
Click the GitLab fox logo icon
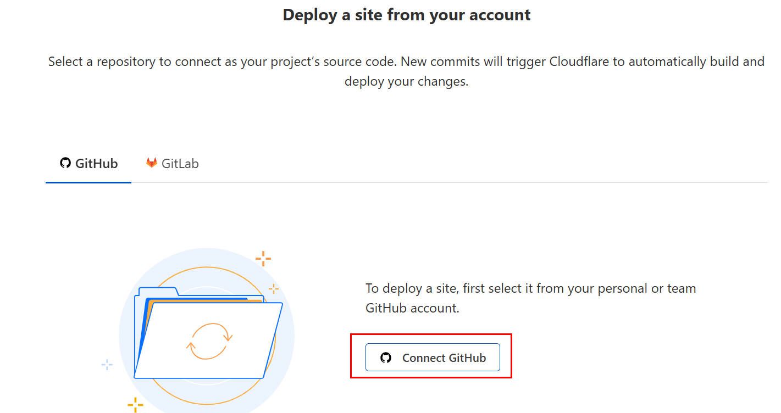152,163
